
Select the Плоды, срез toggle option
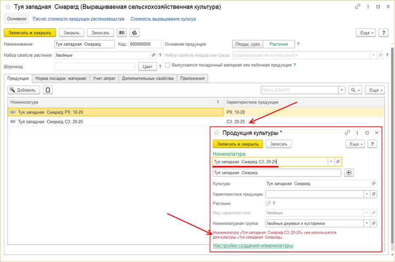(247, 44)
